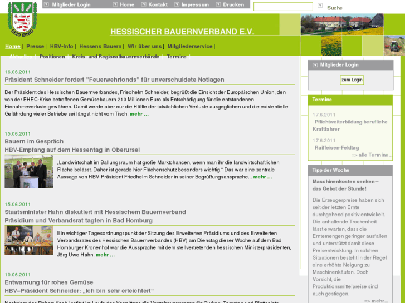Viewport: 405px width, 303px height.
Task: Click Bad Homburg meeting photo thumbnail
Action: click(x=28, y=240)
